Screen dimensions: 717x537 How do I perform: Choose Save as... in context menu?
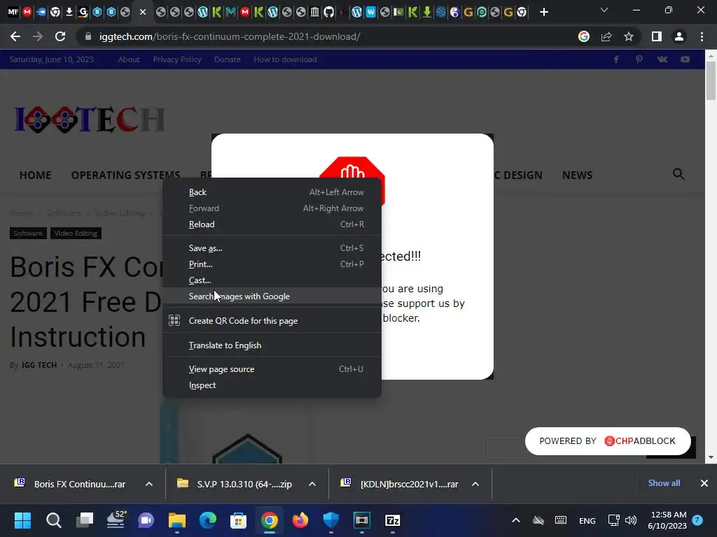(x=272, y=248)
